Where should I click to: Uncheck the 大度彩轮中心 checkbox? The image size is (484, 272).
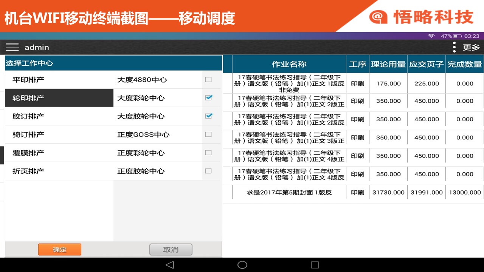208,98
